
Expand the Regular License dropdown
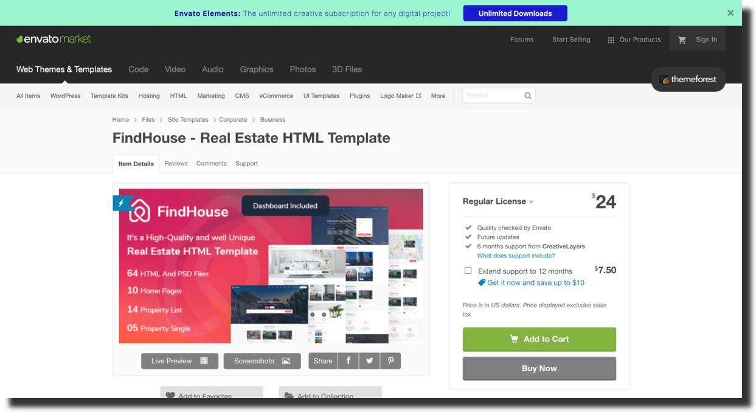click(x=498, y=201)
